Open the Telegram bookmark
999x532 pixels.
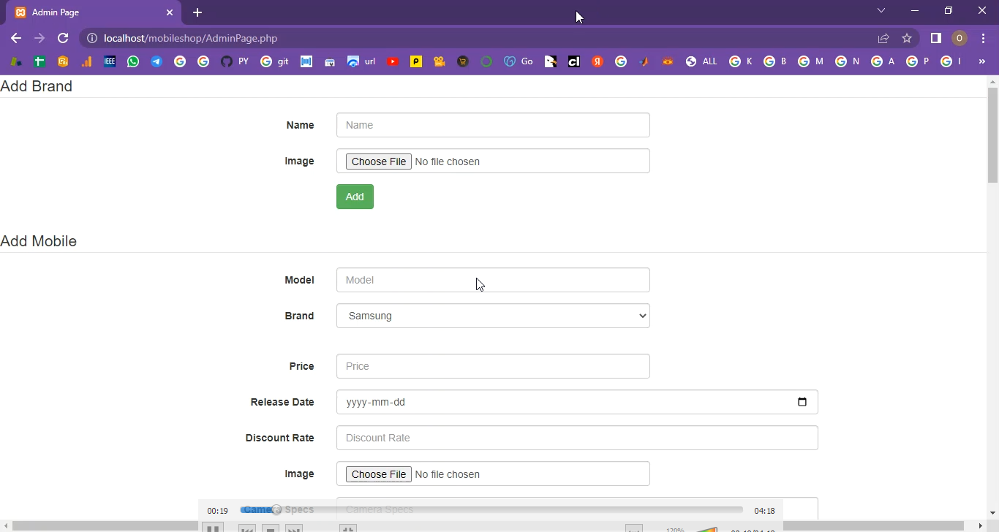tap(157, 62)
